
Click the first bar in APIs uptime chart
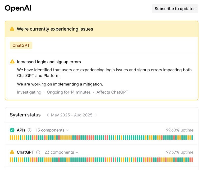(x=11, y=137)
